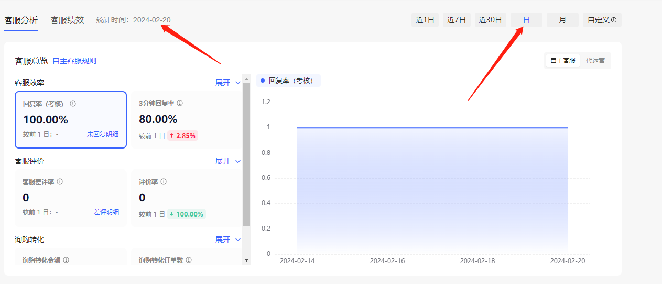This screenshot has width=662, height=284.
Task: Toggle the 回复率（考核） chart legend
Action: 288,81
